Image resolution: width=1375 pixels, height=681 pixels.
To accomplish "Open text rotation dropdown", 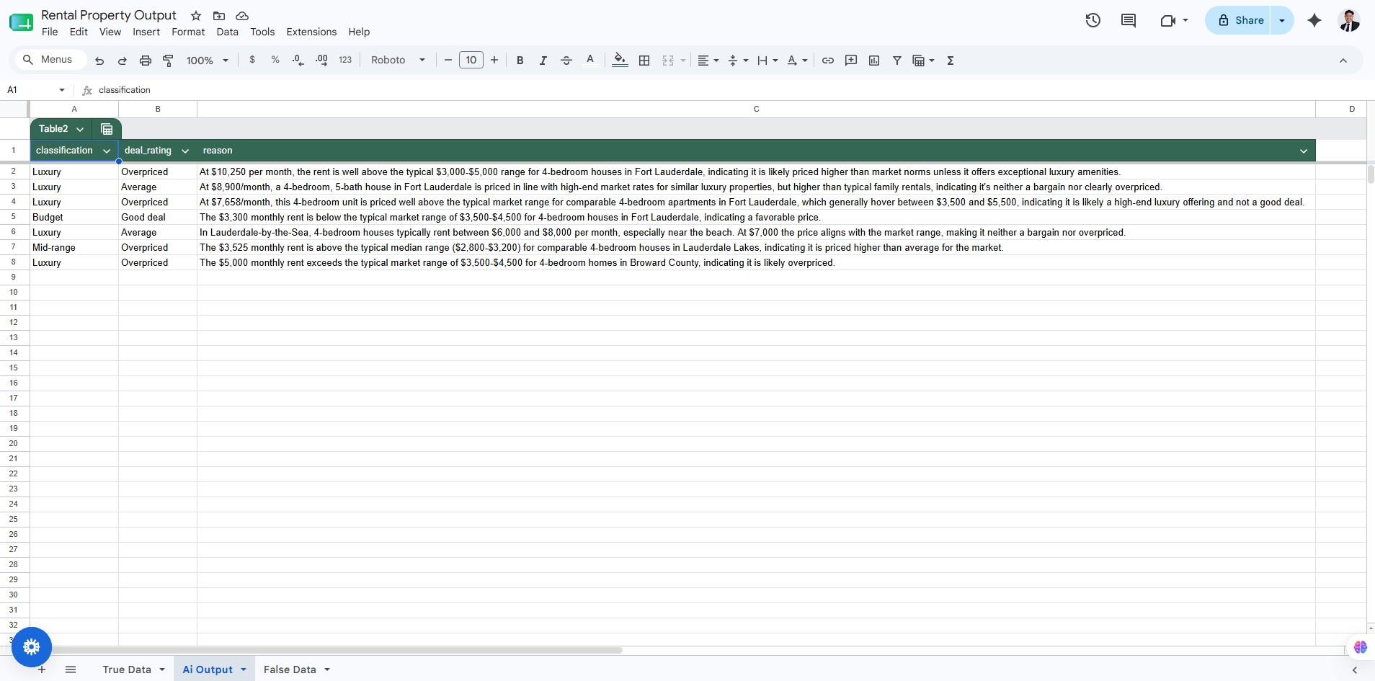I will [x=797, y=61].
